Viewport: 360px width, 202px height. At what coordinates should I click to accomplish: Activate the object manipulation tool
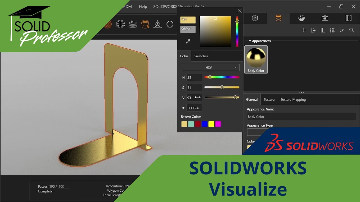157,24
